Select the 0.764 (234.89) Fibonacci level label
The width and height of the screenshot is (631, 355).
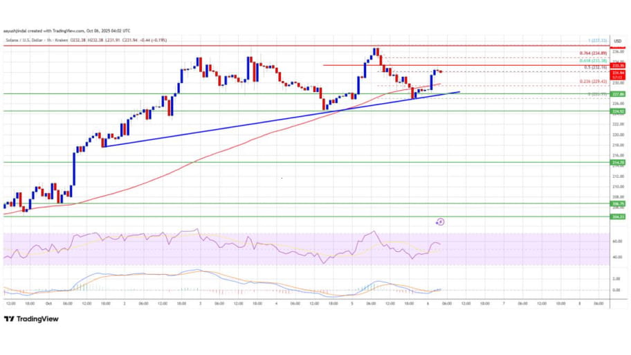593,53
